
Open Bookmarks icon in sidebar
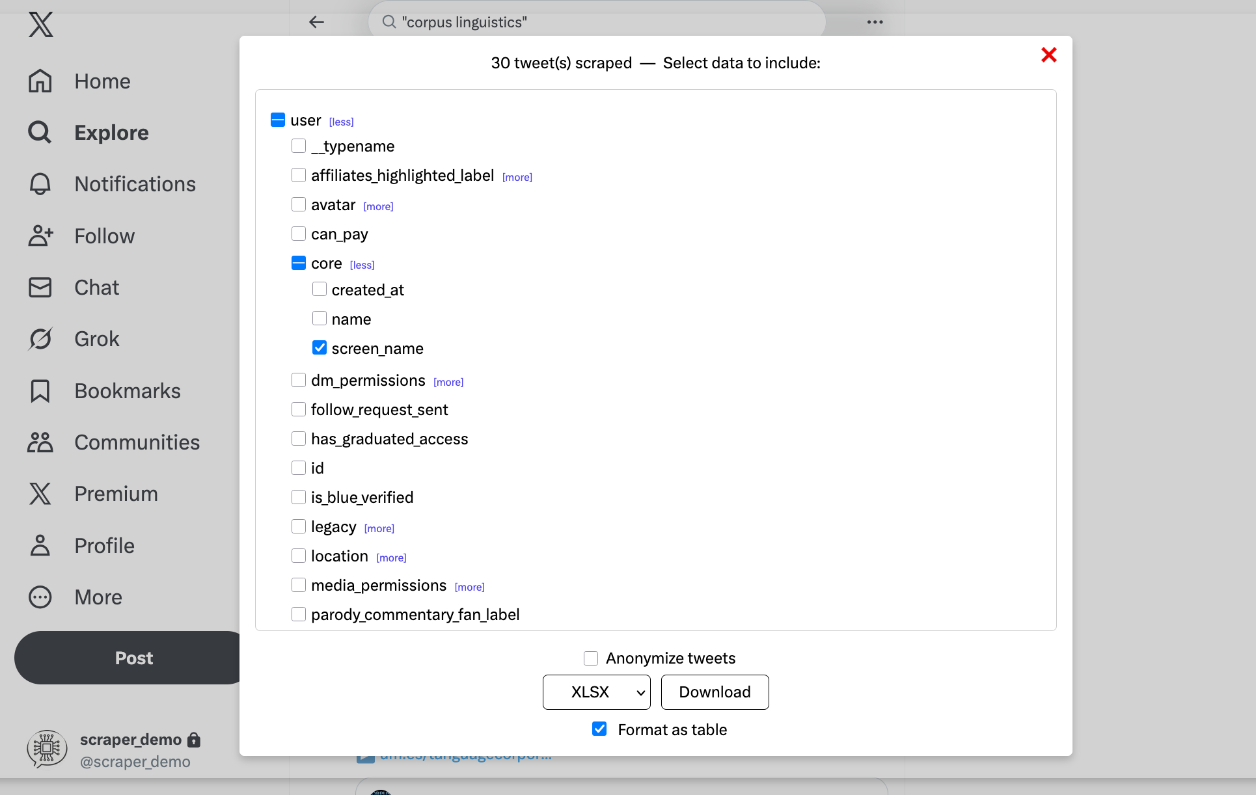click(40, 391)
